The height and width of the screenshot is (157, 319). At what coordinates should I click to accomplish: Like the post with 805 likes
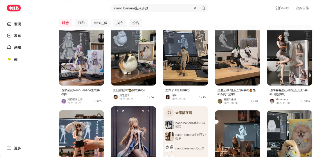coord(95,101)
